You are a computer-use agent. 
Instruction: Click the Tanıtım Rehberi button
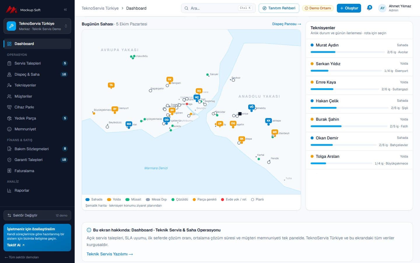point(279,8)
